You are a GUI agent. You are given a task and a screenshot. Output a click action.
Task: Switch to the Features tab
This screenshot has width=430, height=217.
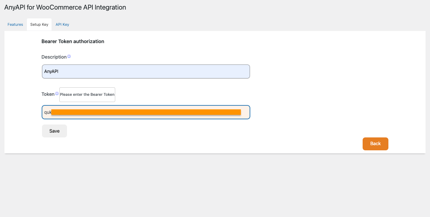(x=15, y=25)
